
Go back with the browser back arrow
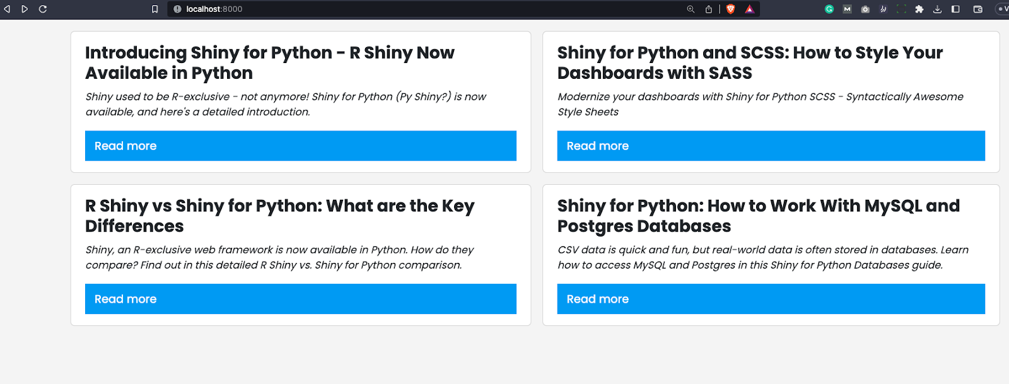(7, 9)
